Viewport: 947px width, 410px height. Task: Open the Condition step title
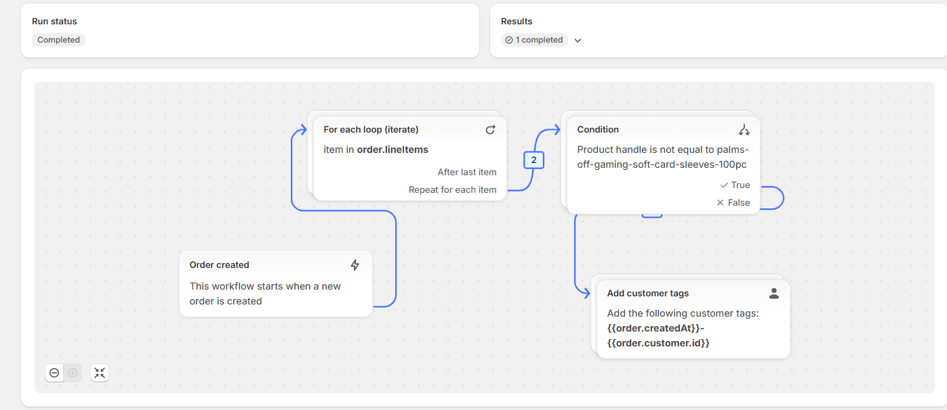tap(598, 129)
